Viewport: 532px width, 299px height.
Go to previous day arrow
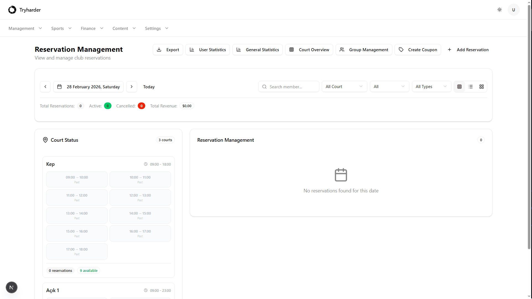45,87
